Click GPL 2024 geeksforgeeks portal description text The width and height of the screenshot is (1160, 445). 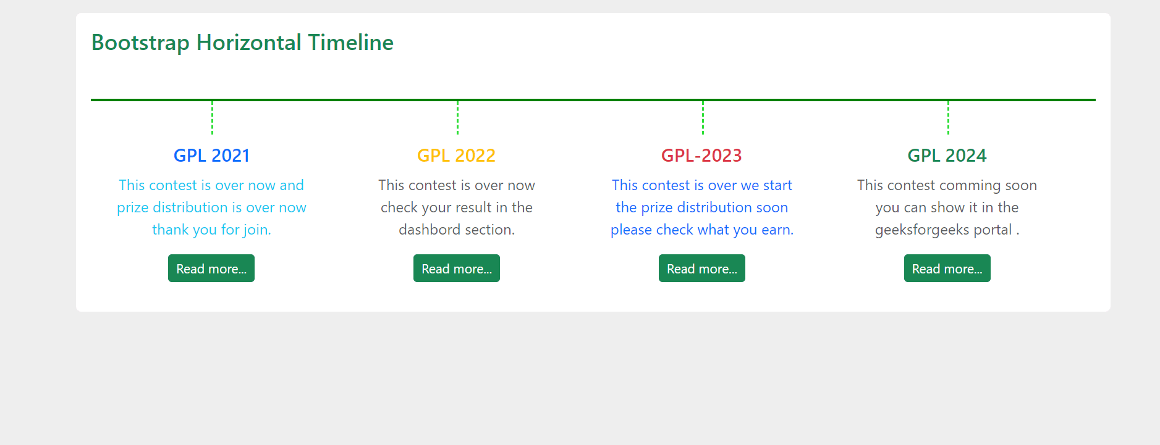click(947, 207)
